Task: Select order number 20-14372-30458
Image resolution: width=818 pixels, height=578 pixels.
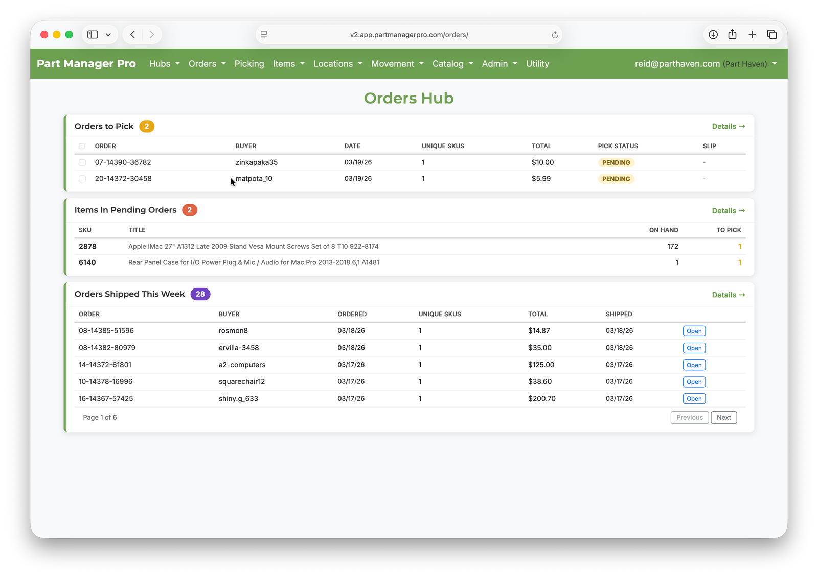Action: (x=123, y=179)
